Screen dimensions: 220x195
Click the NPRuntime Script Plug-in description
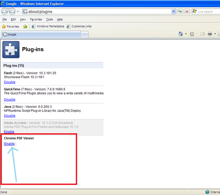point(42,111)
